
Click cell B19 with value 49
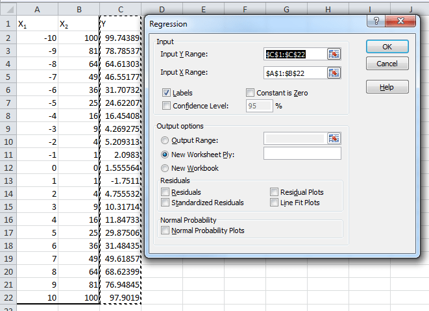[x=79, y=258]
